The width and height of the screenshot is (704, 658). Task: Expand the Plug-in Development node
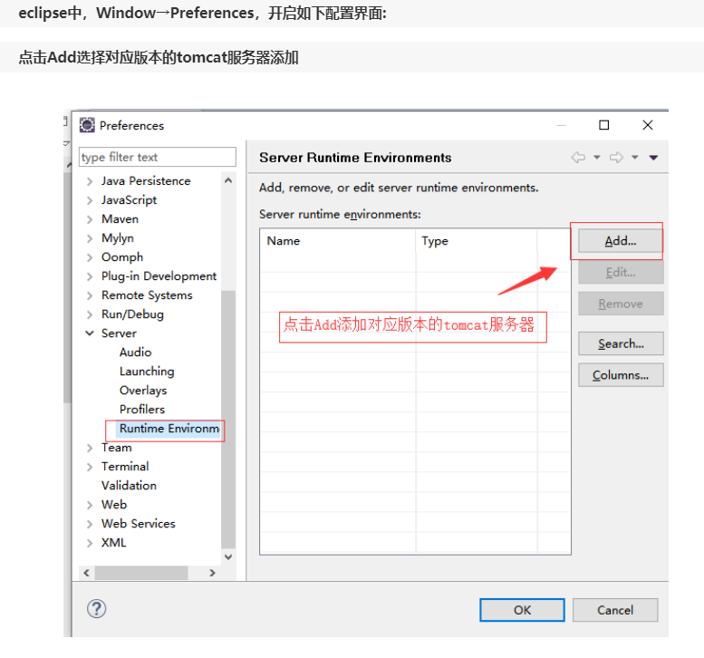click(x=90, y=276)
